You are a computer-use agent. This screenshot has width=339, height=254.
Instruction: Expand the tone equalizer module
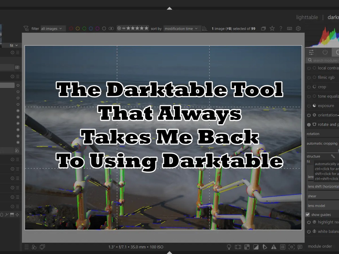pyautogui.click(x=328, y=96)
